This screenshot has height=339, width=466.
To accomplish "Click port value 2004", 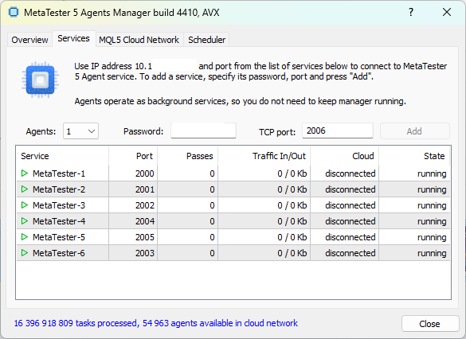I will tap(145, 221).
